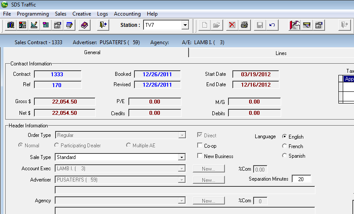Click the floppy disk save icon
Viewport: 354px width, 214px height.
tap(260, 25)
